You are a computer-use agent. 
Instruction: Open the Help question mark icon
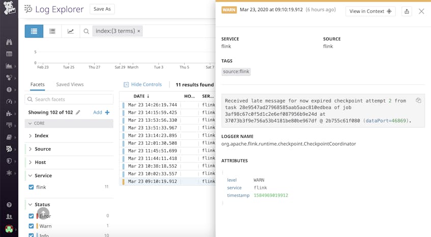(9, 205)
